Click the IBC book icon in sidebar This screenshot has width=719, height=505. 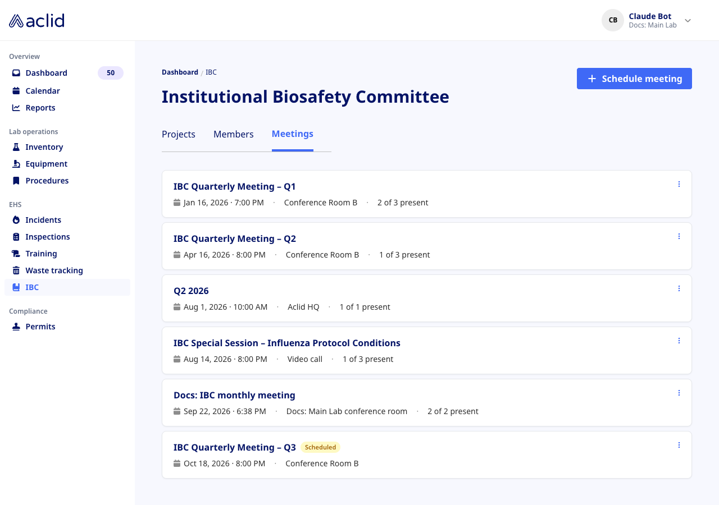pyautogui.click(x=16, y=287)
